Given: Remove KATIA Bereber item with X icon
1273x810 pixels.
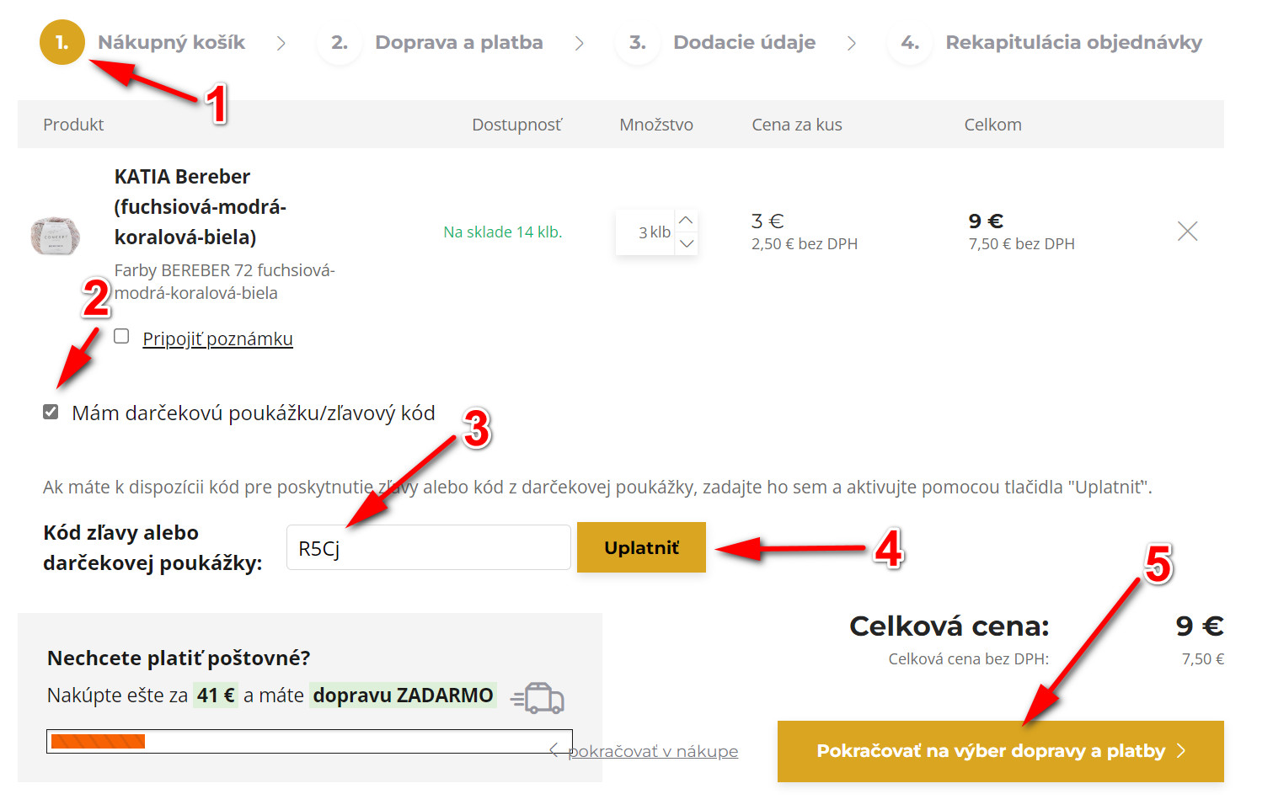Looking at the screenshot, I should pos(1187,232).
